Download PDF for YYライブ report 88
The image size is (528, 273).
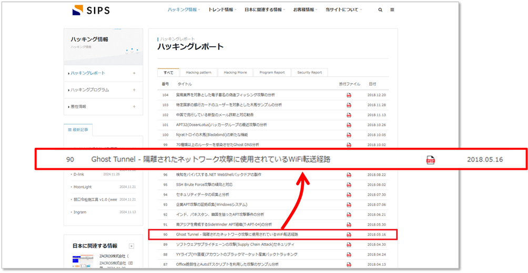click(349, 254)
